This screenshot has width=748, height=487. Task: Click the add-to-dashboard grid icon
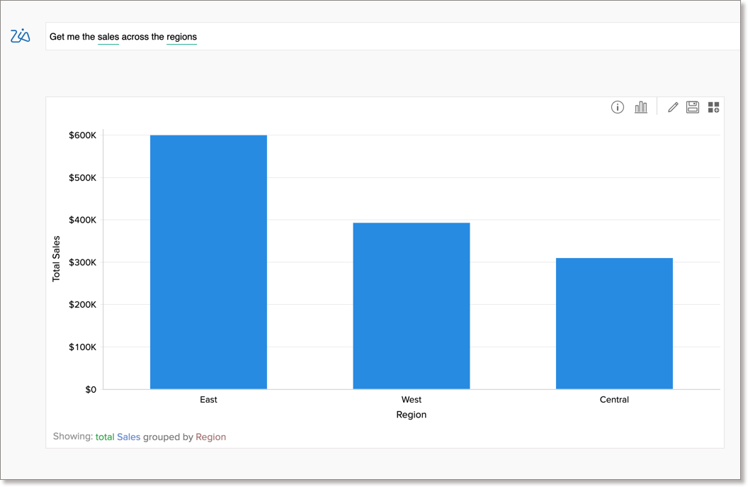click(x=713, y=106)
